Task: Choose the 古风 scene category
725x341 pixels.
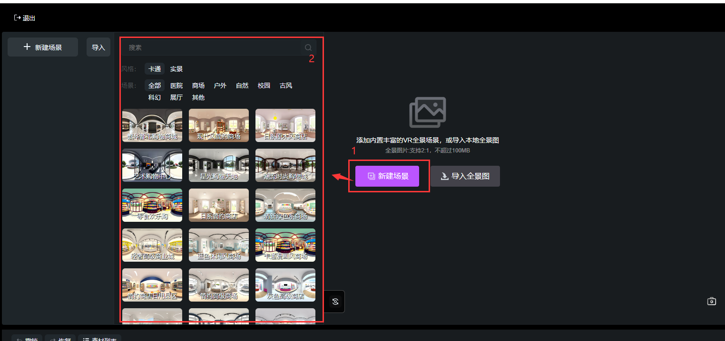Action: point(286,85)
